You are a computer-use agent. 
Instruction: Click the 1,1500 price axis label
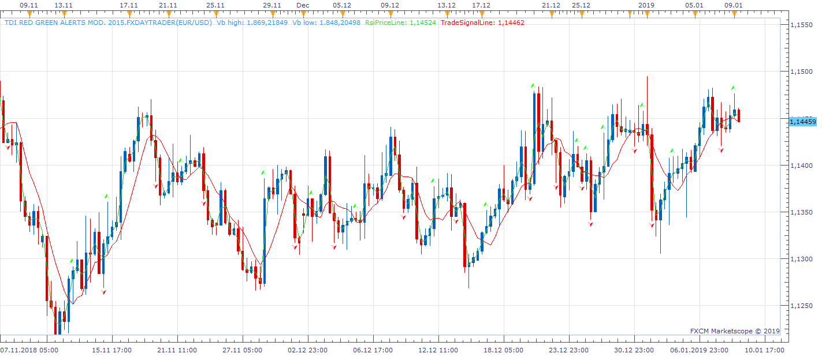coord(801,72)
